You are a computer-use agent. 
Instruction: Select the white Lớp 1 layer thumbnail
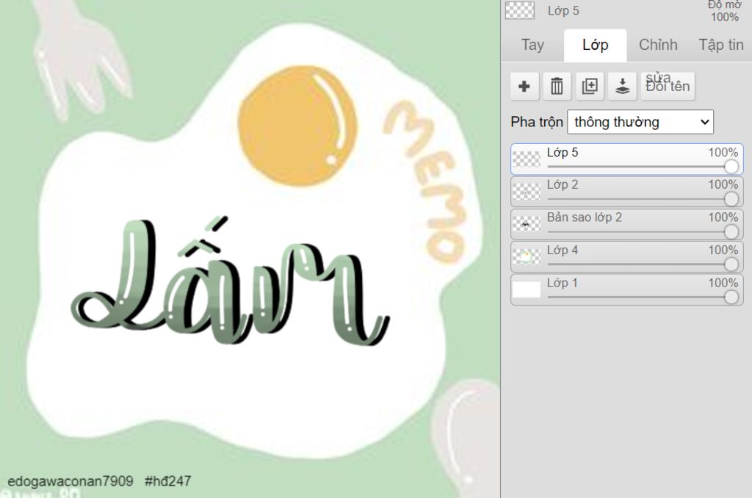[526, 289]
